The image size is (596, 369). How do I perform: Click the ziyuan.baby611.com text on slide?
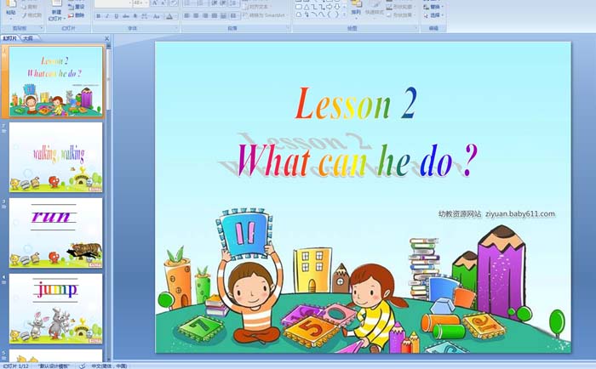[520, 214]
